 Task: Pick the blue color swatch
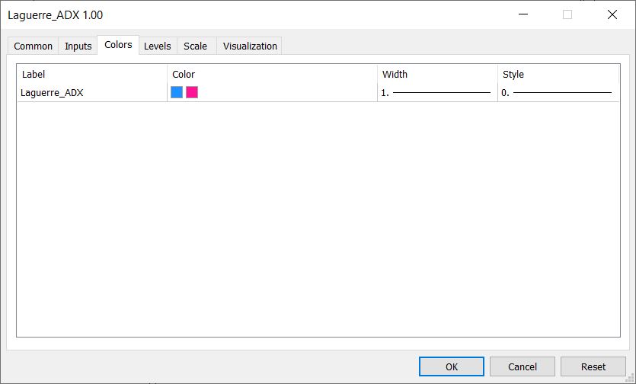pos(177,92)
